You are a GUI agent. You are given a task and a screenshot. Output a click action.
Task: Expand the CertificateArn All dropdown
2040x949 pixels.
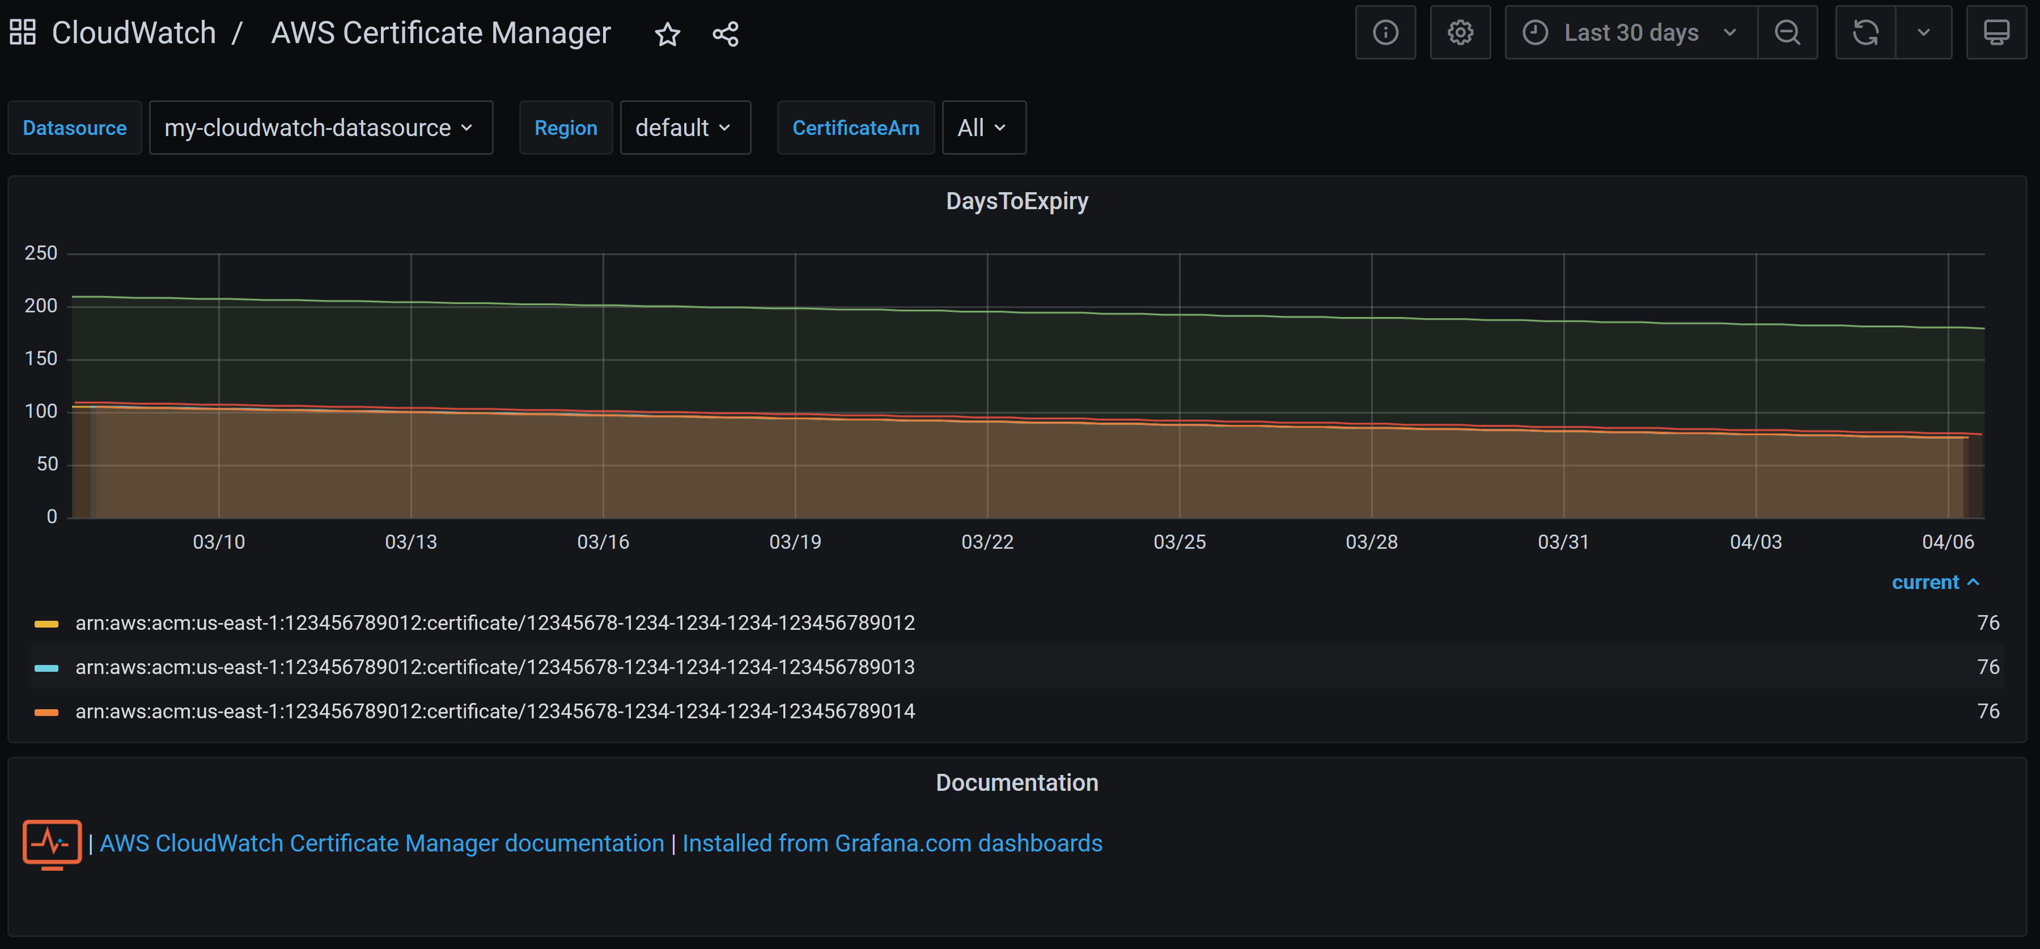point(983,128)
